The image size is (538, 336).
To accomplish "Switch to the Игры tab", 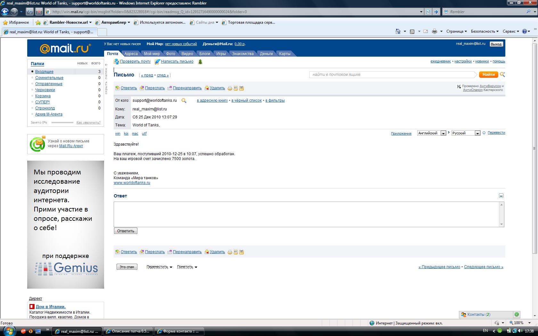I will coord(221,54).
